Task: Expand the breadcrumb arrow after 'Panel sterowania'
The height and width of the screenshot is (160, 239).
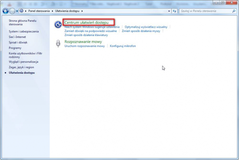Action: pos(52,11)
